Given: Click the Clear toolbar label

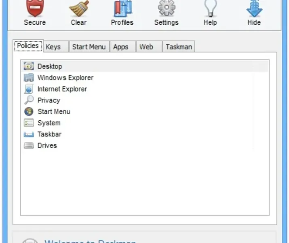Looking at the screenshot, I should [x=79, y=22].
